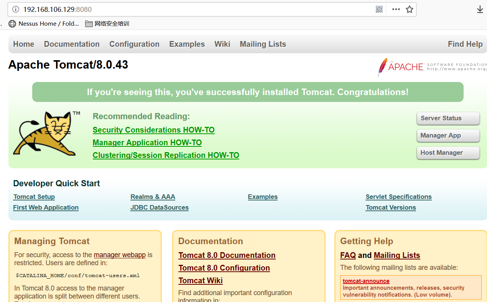Open the page actions three-dots menu
The image size is (487, 302).
click(x=396, y=9)
